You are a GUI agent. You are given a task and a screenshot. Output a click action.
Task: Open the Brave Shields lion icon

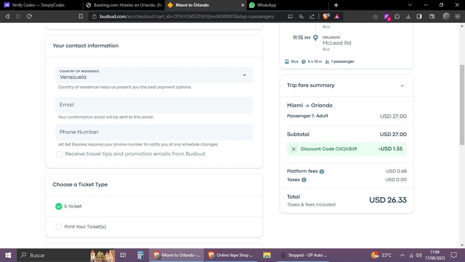326,16
